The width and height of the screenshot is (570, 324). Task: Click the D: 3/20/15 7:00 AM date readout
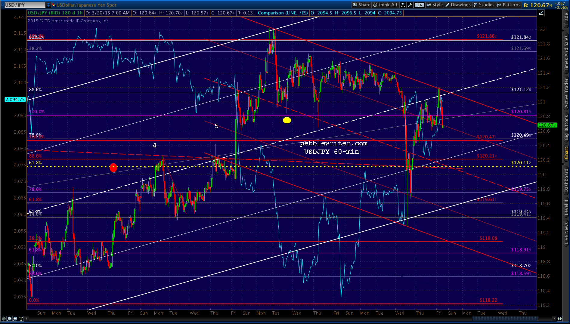[108, 13]
